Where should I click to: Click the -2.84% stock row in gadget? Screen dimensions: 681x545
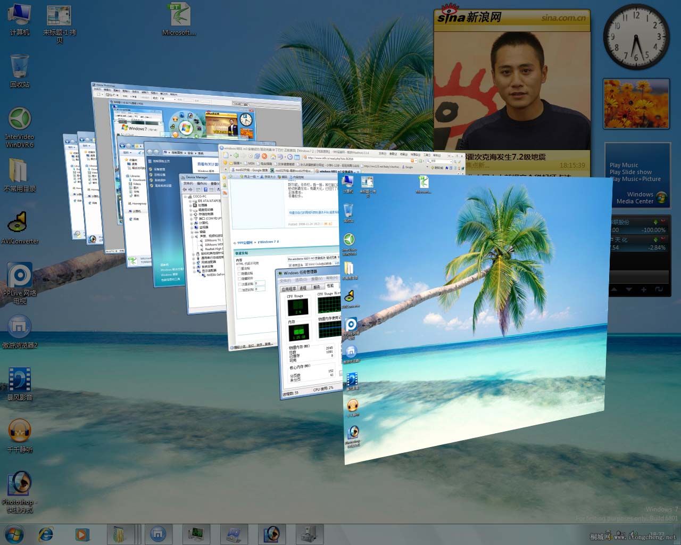(x=638, y=244)
